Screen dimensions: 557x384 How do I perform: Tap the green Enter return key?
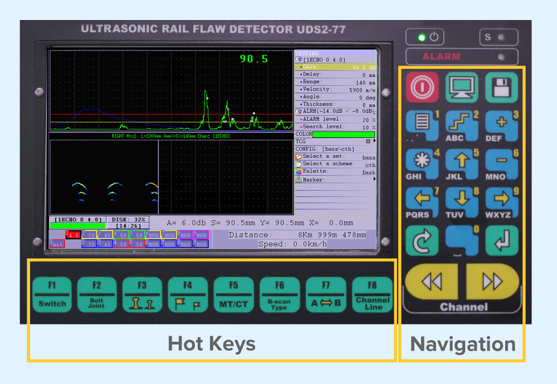click(x=501, y=240)
